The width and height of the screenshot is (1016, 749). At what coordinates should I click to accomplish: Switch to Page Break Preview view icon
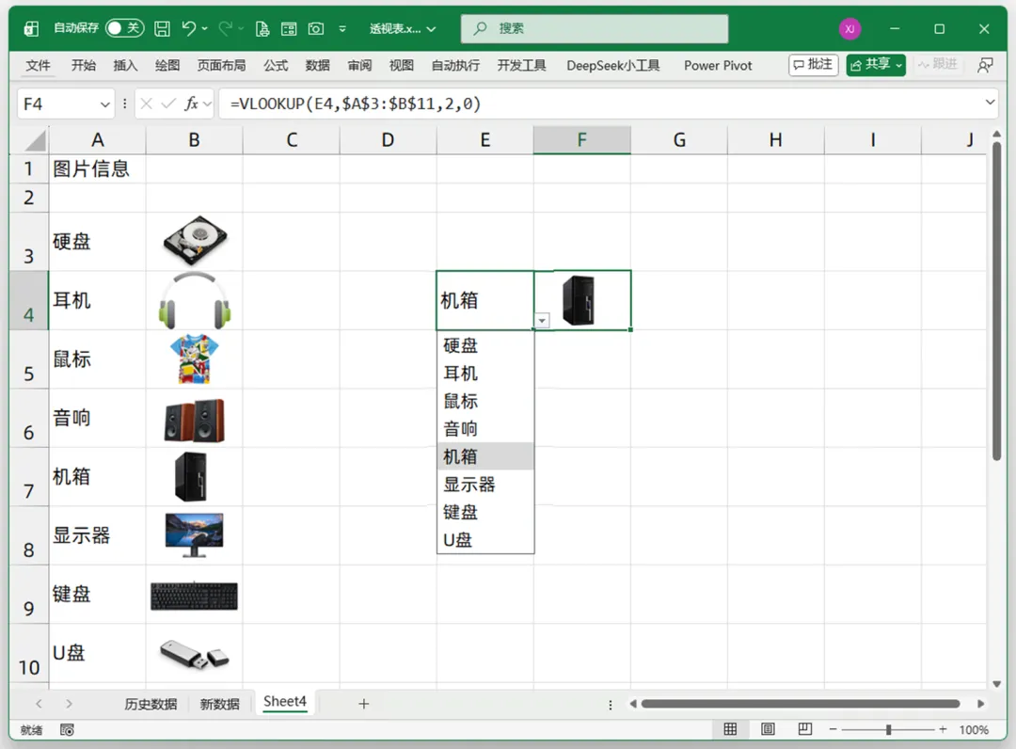click(804, 729)
